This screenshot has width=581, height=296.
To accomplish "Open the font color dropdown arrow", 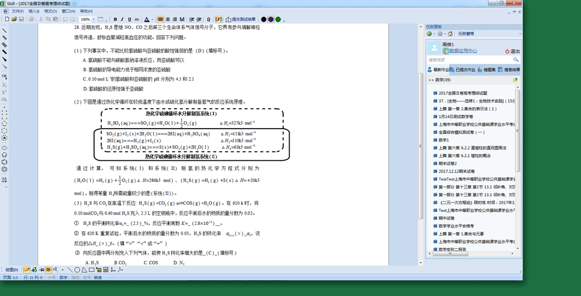I will [152, 19].
